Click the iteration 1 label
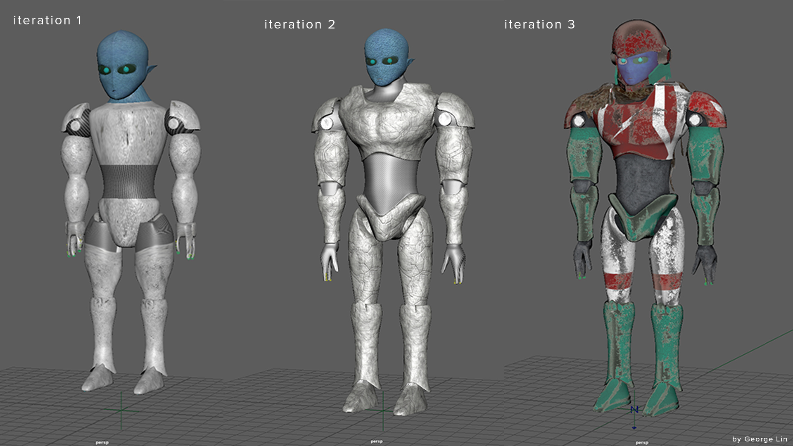This screenshot has width=793, height=446. 47,20
